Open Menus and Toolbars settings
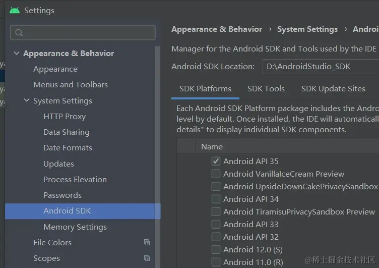This screenshot has height=268, width=379. 71,84
